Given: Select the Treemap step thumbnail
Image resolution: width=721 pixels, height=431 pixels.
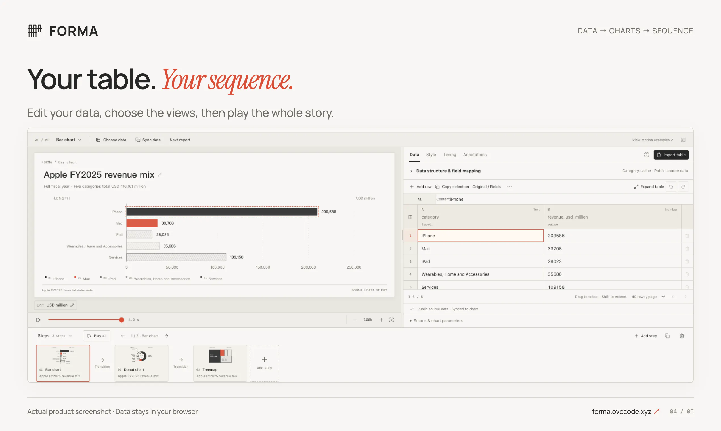Looking at the screenshot, I should 220,363.
